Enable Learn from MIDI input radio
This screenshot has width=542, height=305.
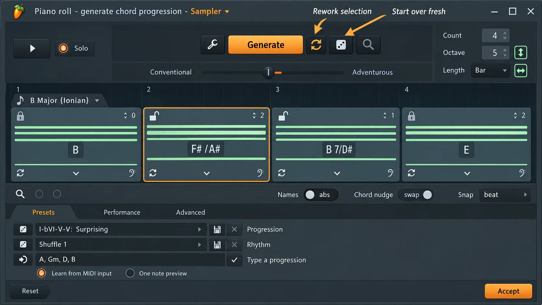tap(41, 273)
